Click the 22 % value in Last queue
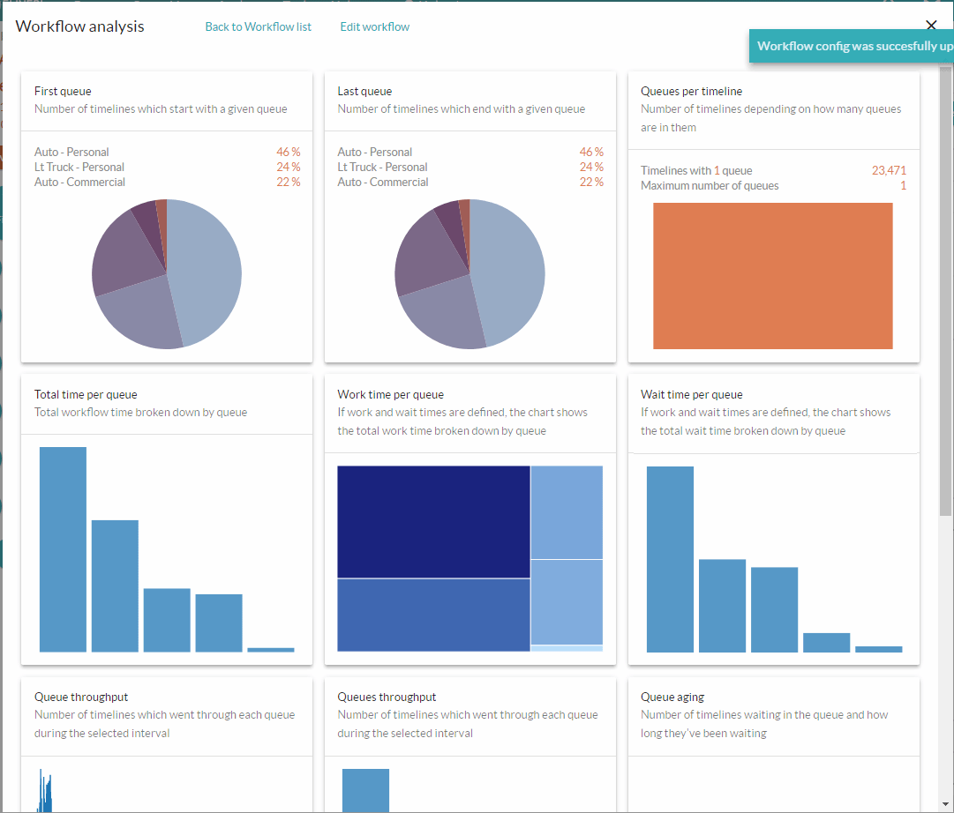954x813 pixels. point(591,182)
